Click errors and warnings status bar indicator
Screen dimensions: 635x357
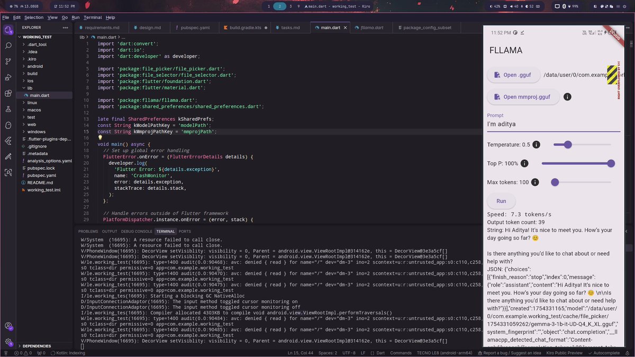[x=24, y=353]
